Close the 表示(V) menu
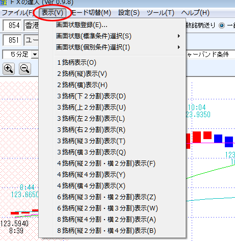Viewport: 235px width, 241px height. point(53,13)
